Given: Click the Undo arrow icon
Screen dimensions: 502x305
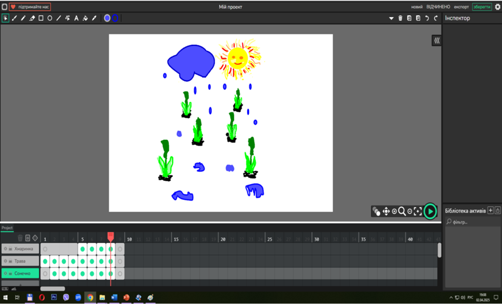Looking at the screenshot, I should click(x=427, y=18).
